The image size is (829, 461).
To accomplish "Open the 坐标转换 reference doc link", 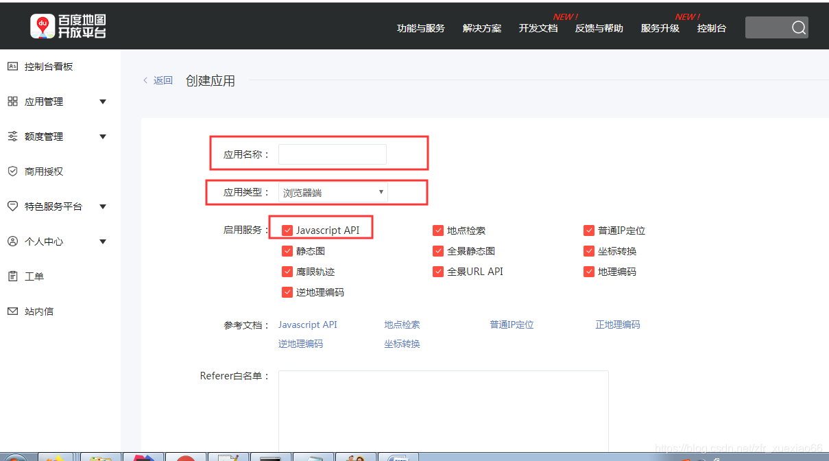I will 403,344.
